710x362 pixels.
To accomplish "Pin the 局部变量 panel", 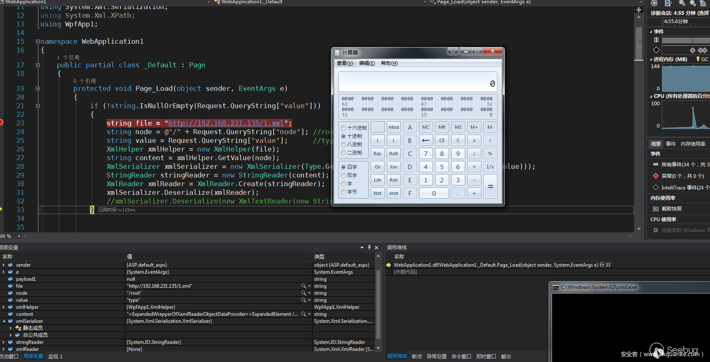I will tap(369, 248).
